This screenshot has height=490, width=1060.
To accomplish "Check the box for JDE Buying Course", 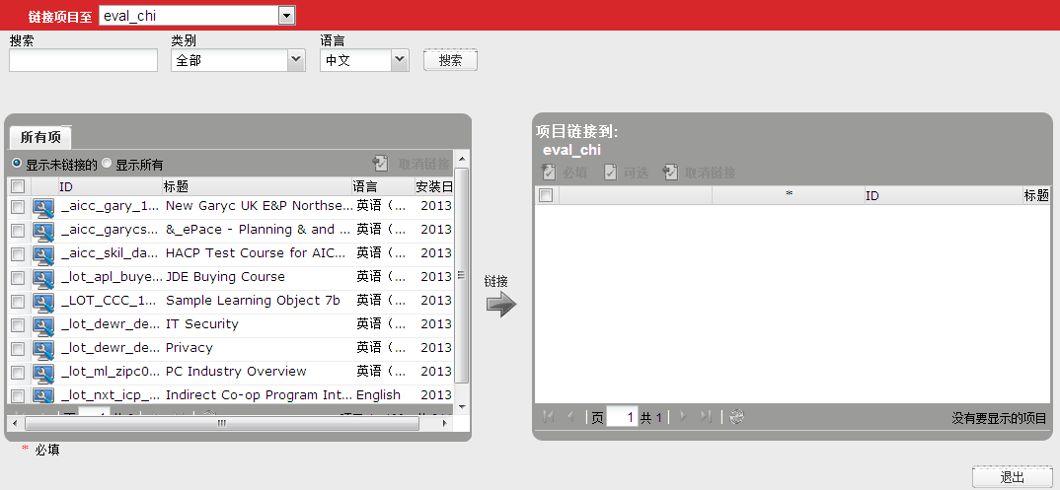I will click(18, 278).
